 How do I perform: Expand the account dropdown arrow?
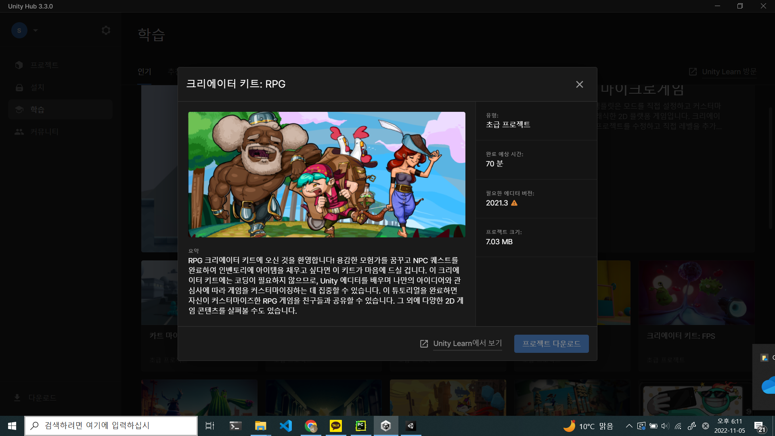[36, 30]
